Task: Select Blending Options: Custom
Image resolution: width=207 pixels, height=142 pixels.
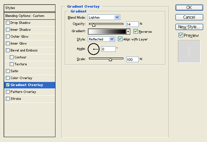Action: [29, 16]
